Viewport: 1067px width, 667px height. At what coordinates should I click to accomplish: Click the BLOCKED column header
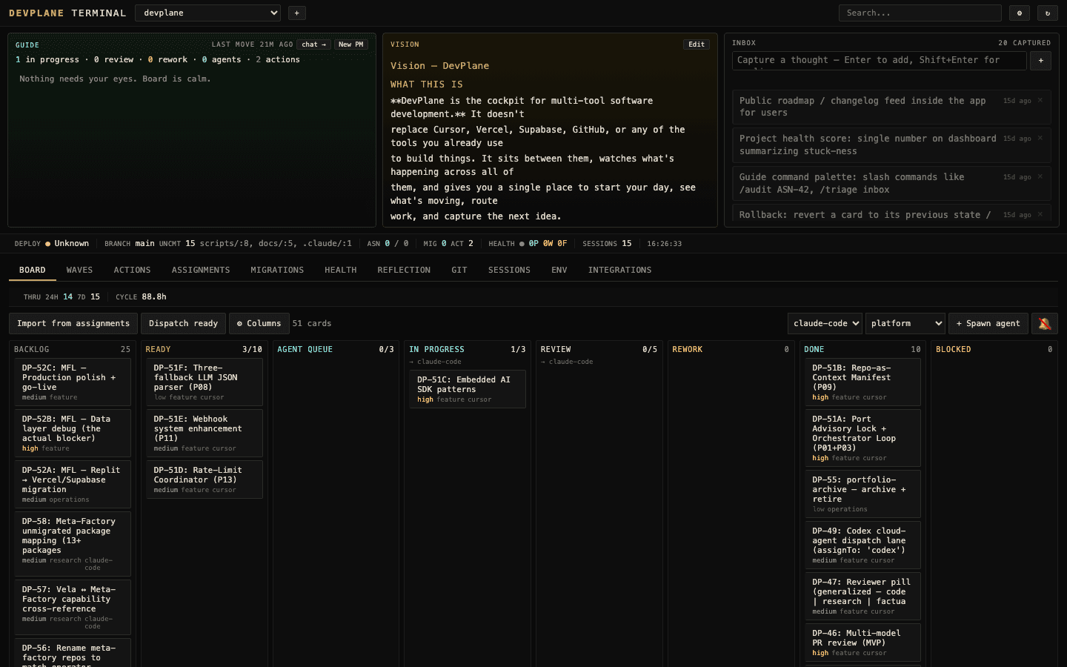coord(994,349)
